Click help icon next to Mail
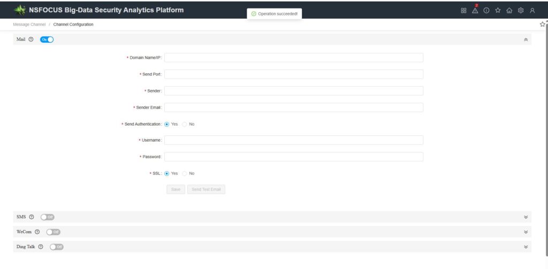 pyautogui.click(x=31, y=40)
